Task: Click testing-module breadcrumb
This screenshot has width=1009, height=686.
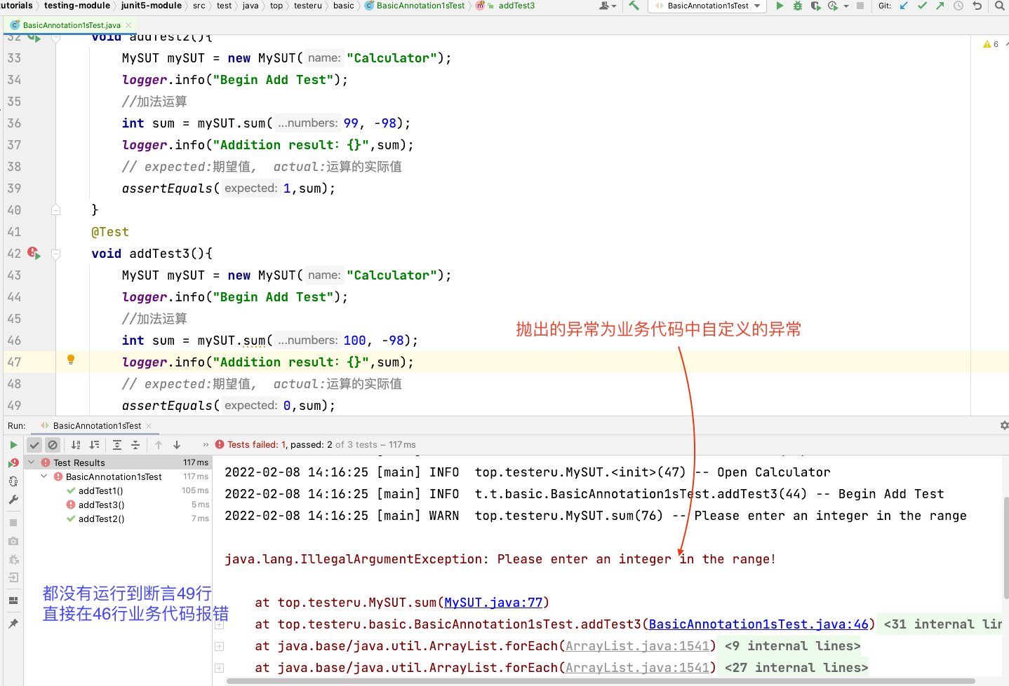Action: (x=77, y=6)
